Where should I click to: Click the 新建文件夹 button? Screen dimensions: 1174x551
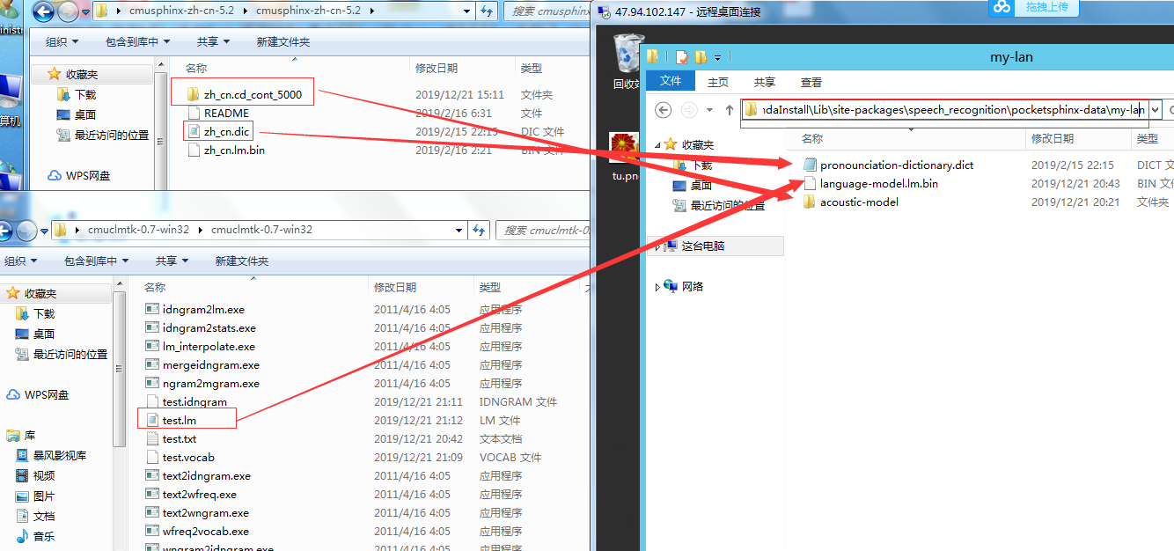282,40
